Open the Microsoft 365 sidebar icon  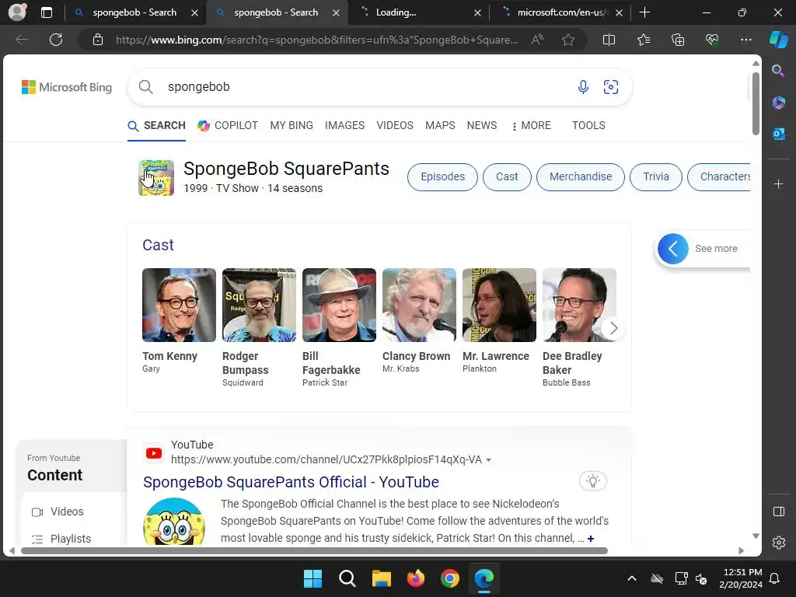point(778,103)
